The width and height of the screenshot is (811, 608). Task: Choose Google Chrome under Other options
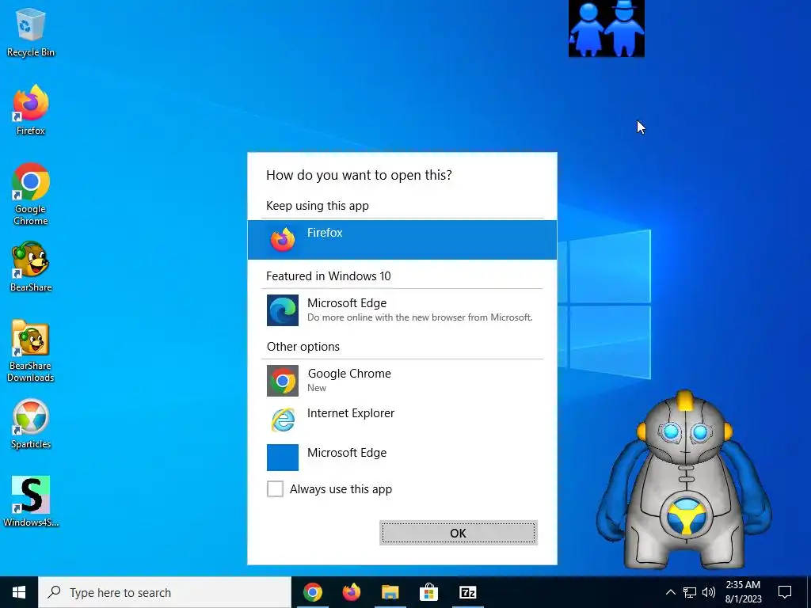point(402,381)
